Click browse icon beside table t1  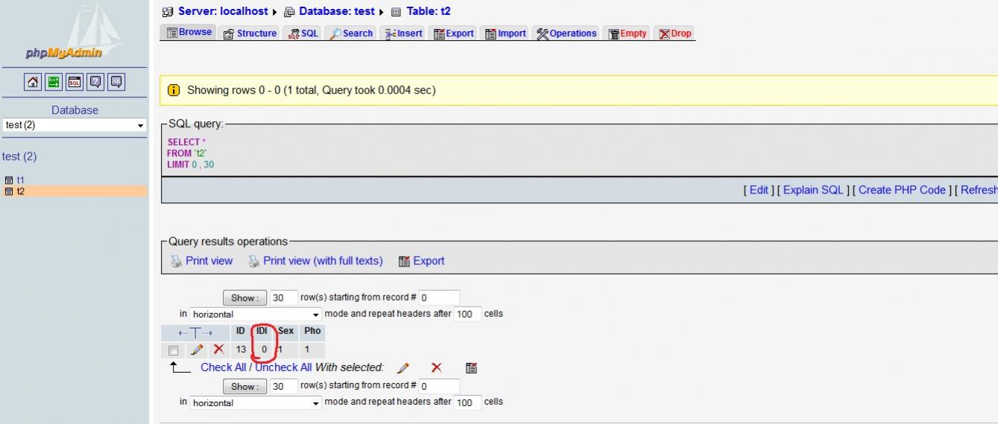click(x=9, y=180)
